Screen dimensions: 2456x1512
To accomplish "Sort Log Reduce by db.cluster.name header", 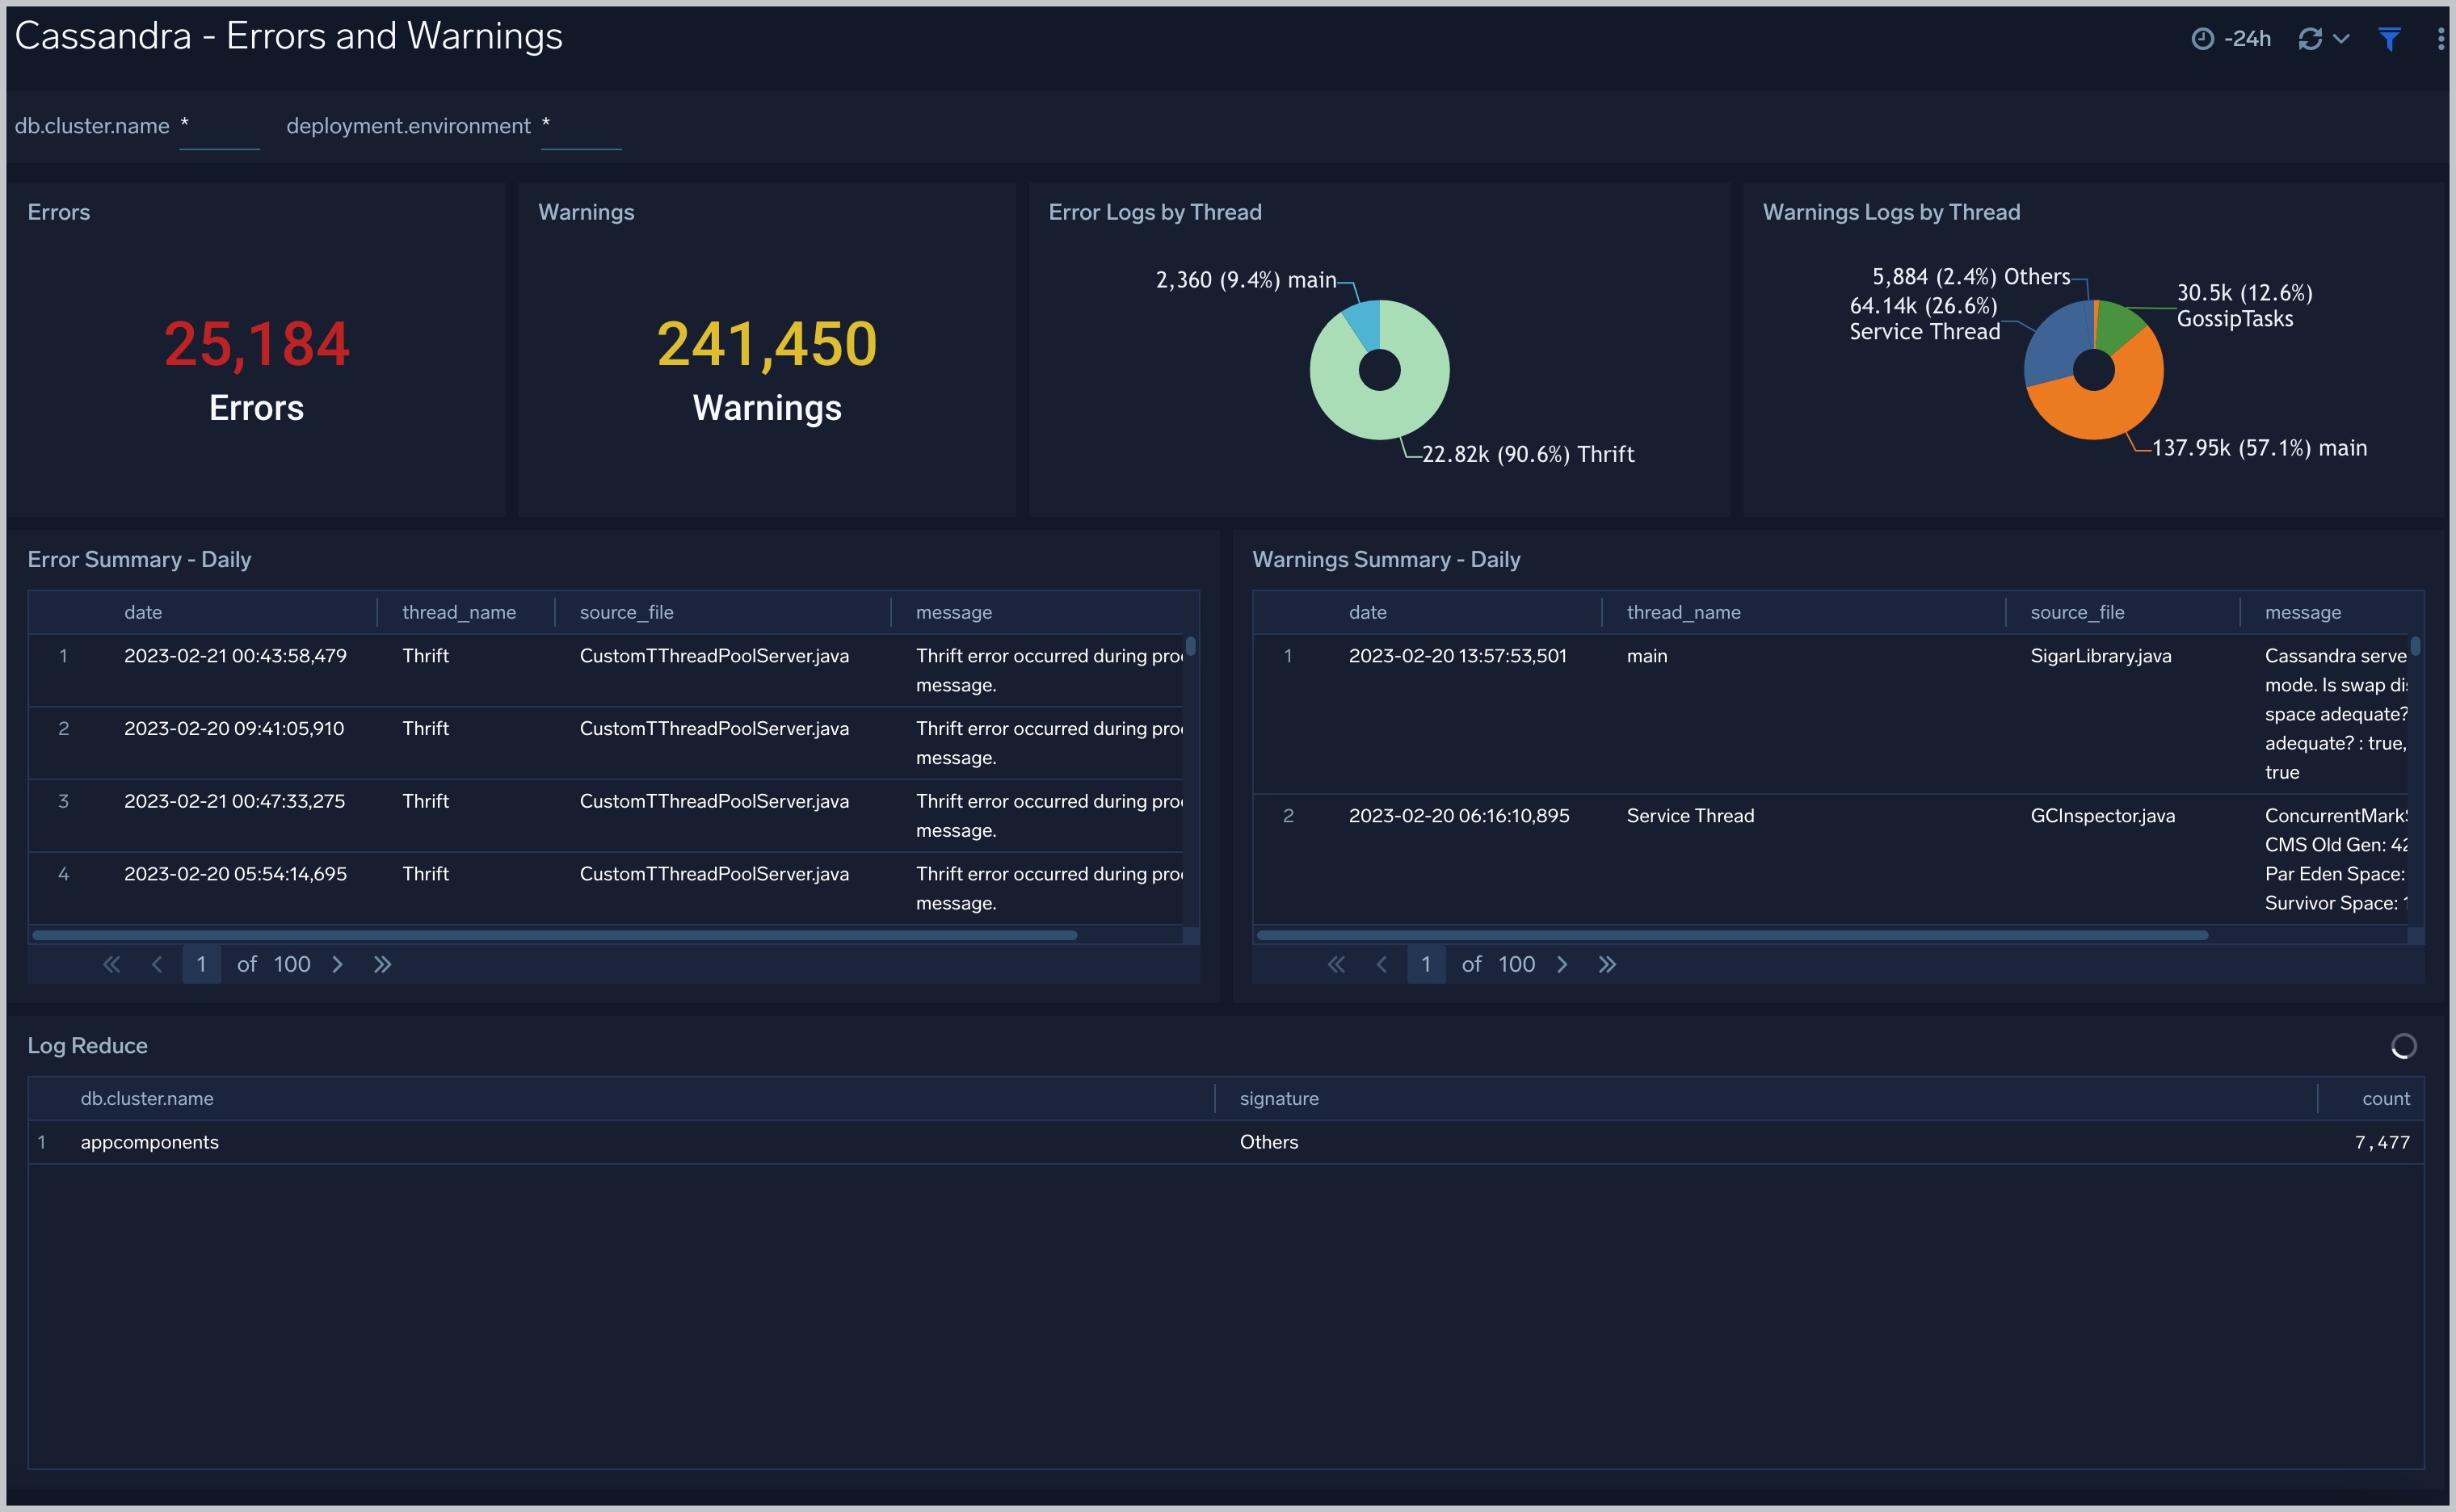I will coord(147,1098).
